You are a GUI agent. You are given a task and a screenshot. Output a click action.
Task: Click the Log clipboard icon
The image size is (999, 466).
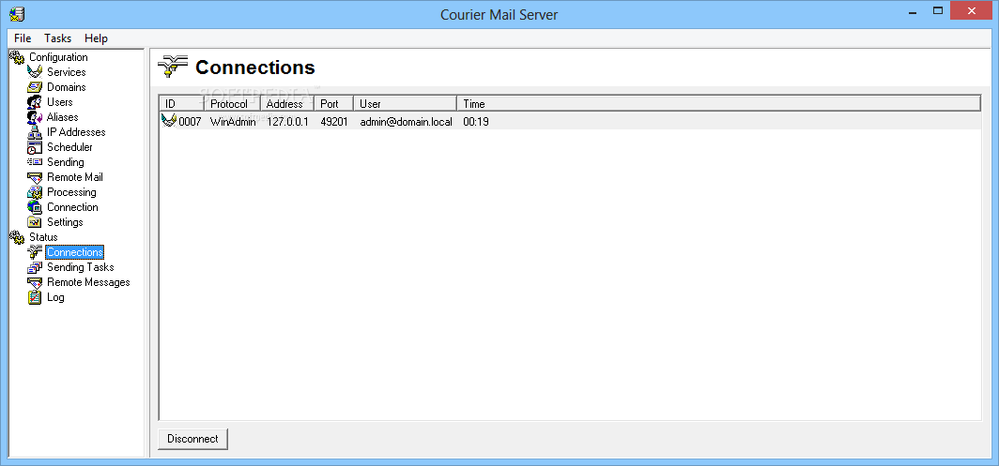pos(35,297)
